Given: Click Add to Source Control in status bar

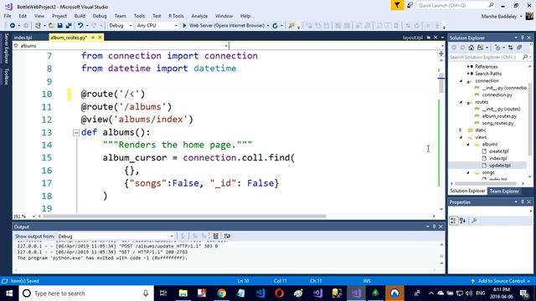Looking at the screenshot, I should click(x=501, y=281).
